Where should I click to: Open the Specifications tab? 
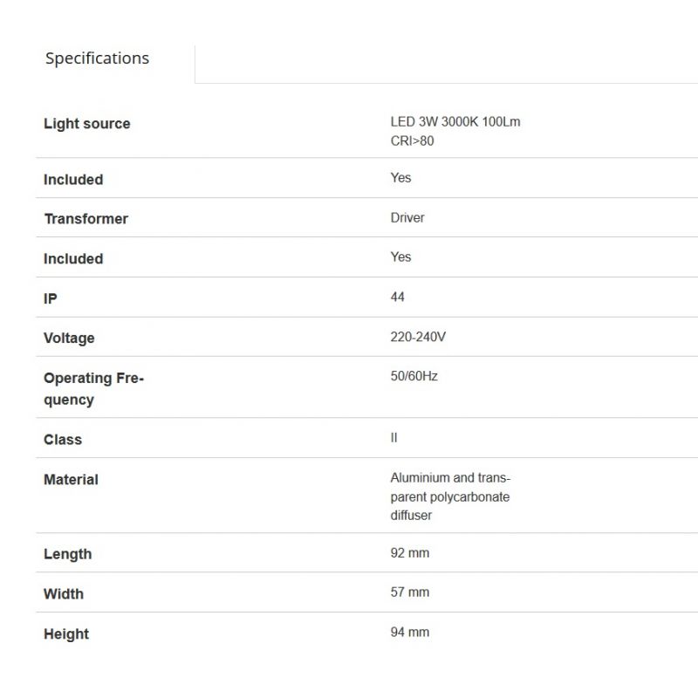point(97,58)
